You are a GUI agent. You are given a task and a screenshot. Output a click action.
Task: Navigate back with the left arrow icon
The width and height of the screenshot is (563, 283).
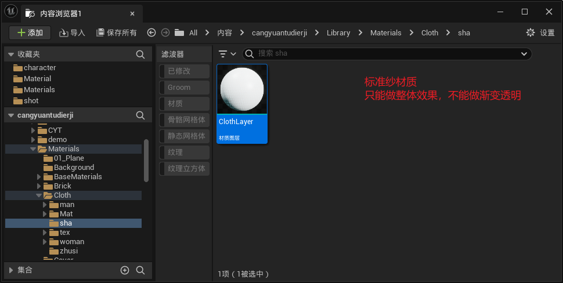tap(152, 33)
